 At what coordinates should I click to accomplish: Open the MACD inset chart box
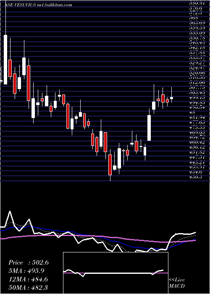click(115, 273)
